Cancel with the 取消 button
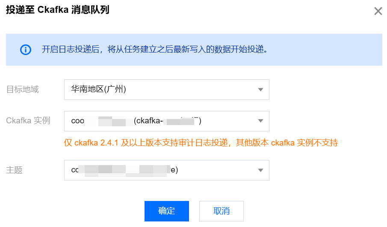The width and height of the screenshot is (387, 227). (x=222, y=211)
